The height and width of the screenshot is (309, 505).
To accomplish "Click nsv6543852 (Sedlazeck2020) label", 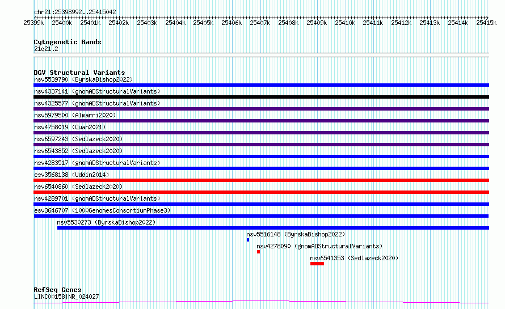I will 78,151.
